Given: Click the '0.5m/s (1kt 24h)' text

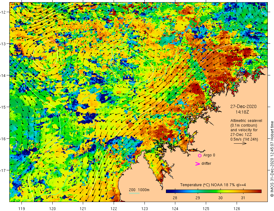Looking at the screenshot, I should point(244,139).
